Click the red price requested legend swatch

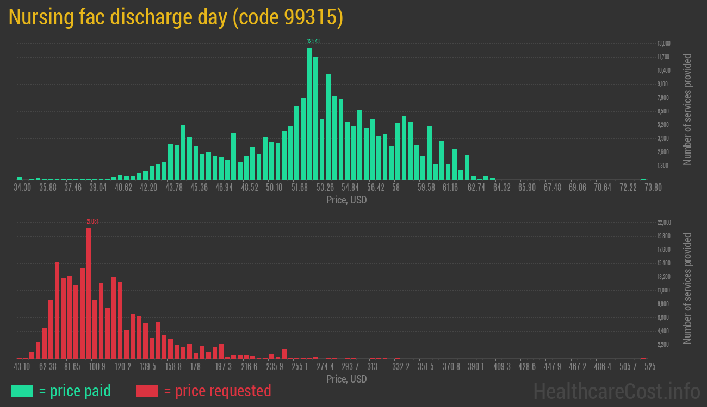click(147, 391)
